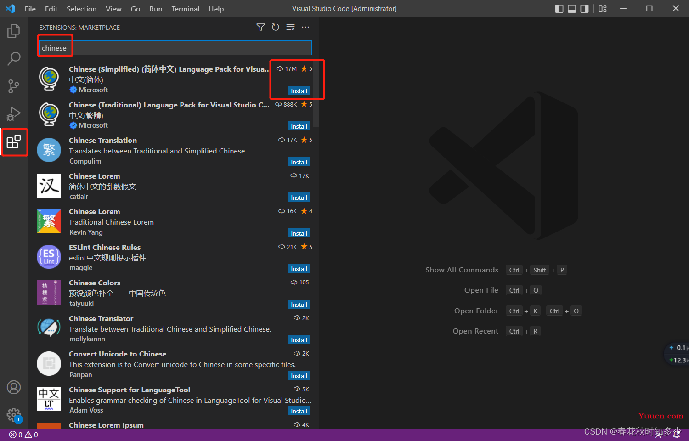Install Chinese Colors extension
The image size is (689, 441).
299,305
